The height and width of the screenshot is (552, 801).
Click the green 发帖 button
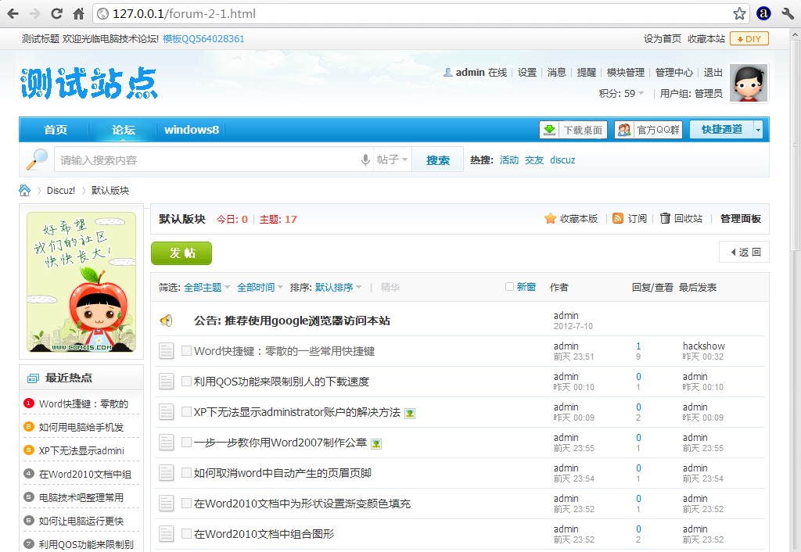click(181, 253)
